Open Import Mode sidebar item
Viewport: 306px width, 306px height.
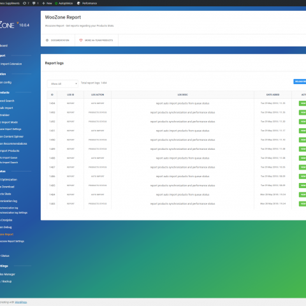click(x=9, y=122)
